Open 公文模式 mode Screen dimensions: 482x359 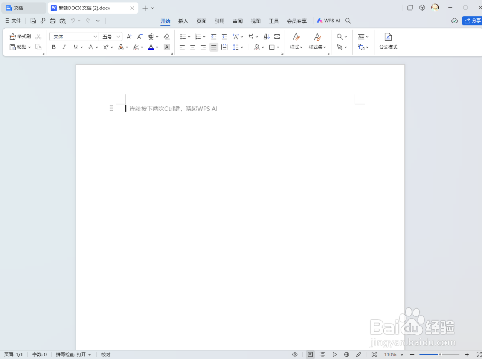click(x=388, y=41)
